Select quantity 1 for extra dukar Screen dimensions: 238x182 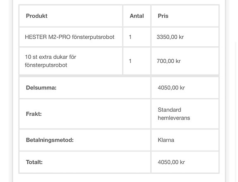pyautogui.click(x=130, y=61)
